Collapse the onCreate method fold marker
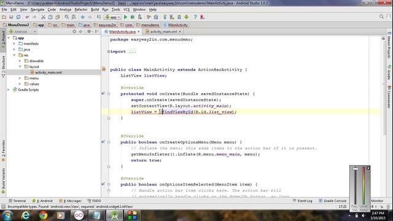 click(109, 94)
